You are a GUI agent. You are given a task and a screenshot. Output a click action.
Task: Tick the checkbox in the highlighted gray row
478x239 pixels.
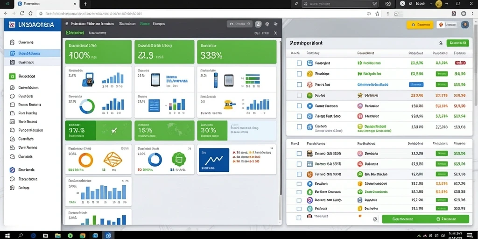tap(299, 95)
